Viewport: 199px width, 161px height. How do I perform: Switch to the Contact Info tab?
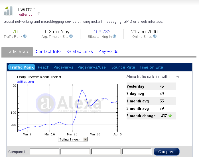[48, 51]
